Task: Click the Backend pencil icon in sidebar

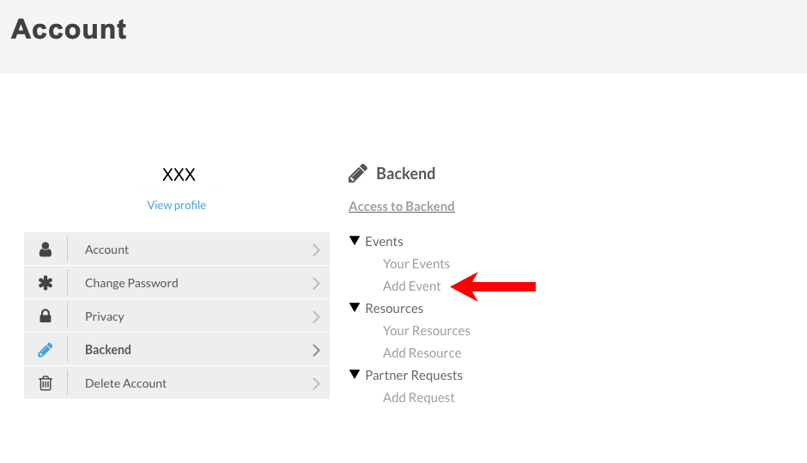Action: pyautogui.click(x=46, y=350)
